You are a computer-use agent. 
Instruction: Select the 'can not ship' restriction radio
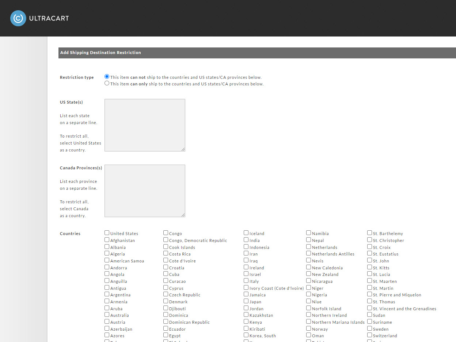click(107, 77)
